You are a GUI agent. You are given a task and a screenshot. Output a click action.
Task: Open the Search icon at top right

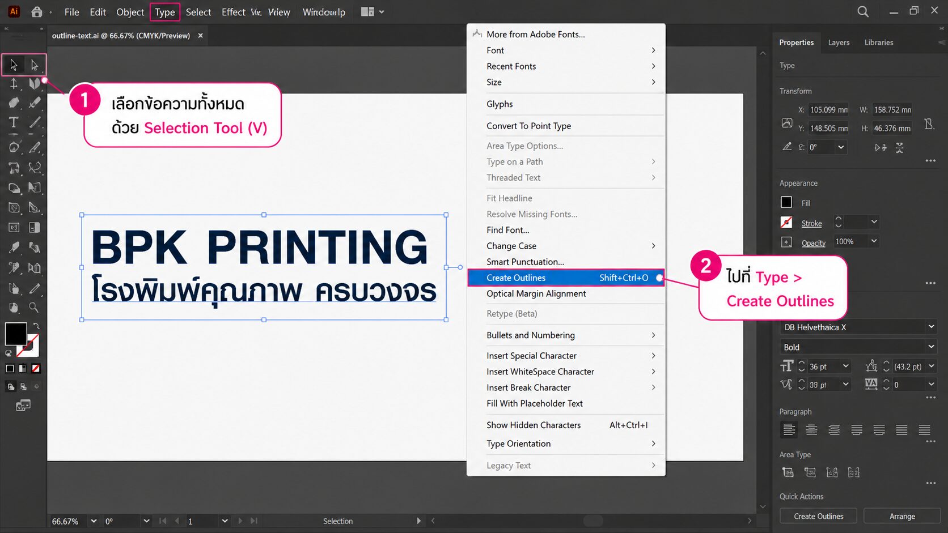click(863, 12)
